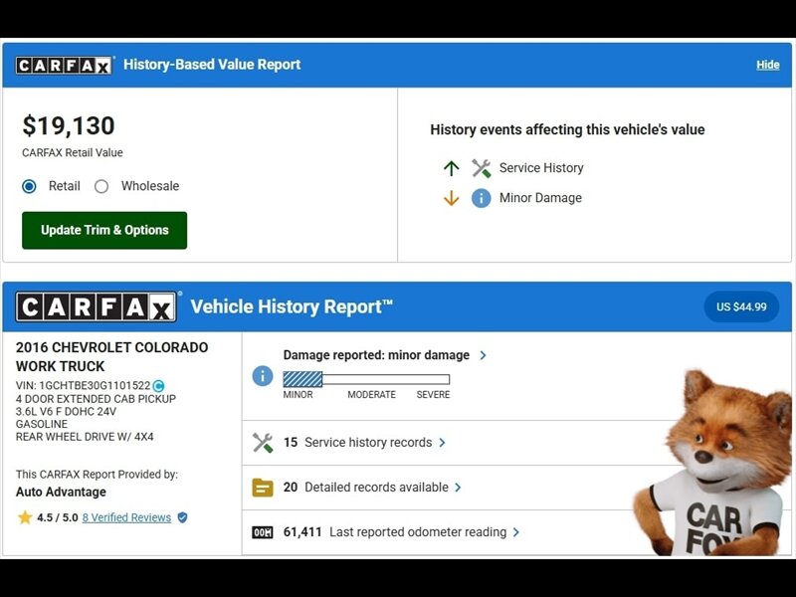Click the info icon next to Minor Damage
This screenshot has height=597, width=796.
click(x=481, y=198)
